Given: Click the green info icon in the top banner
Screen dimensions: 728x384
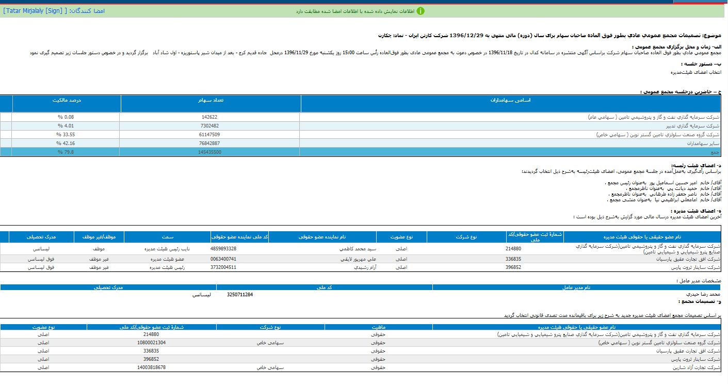Looking at the screenshot, I should point(420,11).
